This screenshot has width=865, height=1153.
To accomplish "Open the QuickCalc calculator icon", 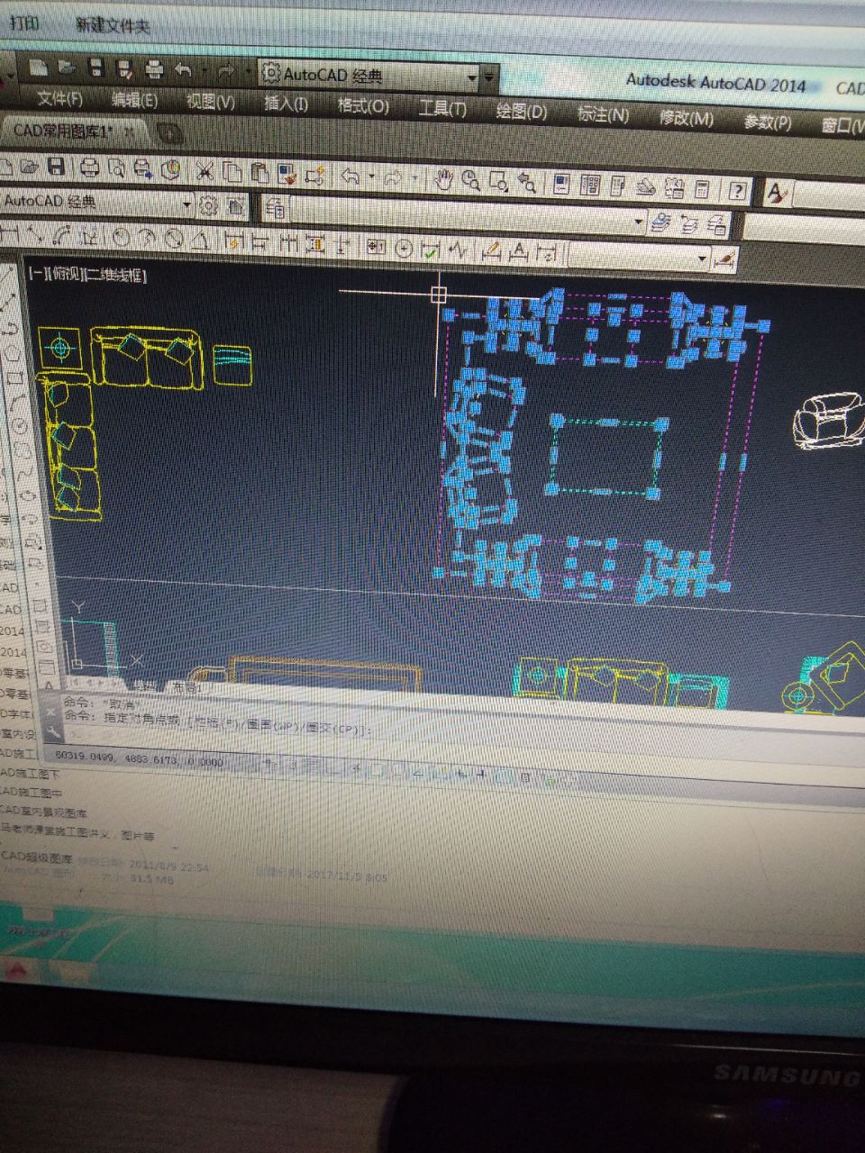I will tap(704, 189).
